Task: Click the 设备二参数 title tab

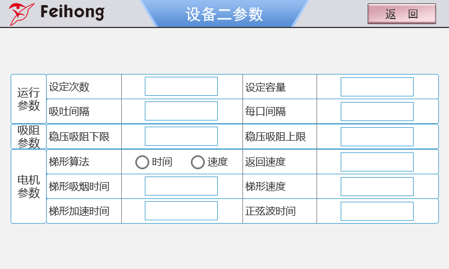Action: click(224, 14)
